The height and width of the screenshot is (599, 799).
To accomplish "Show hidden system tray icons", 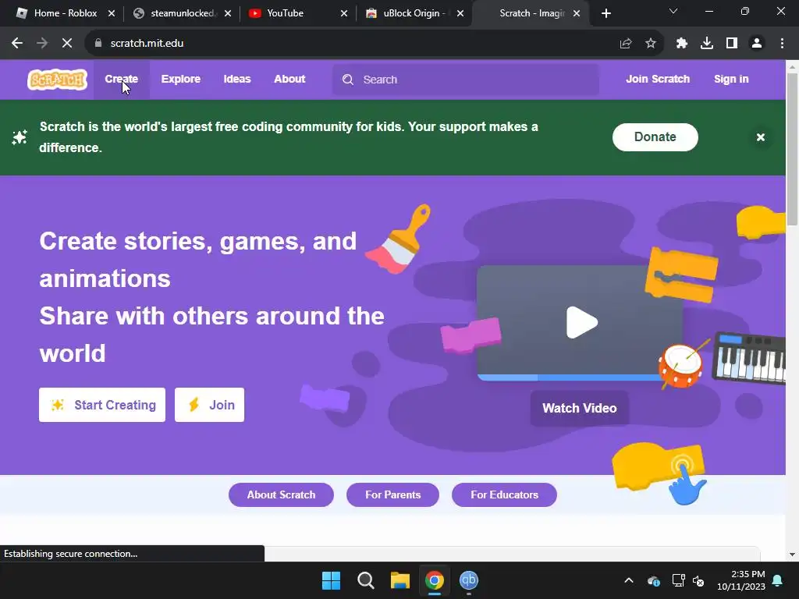I will (629, 580).
